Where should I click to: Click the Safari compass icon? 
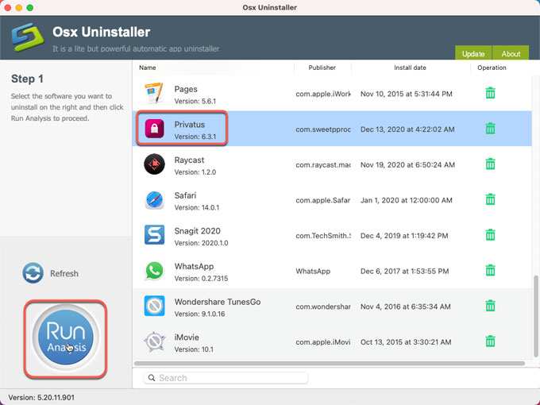point(154,200)
